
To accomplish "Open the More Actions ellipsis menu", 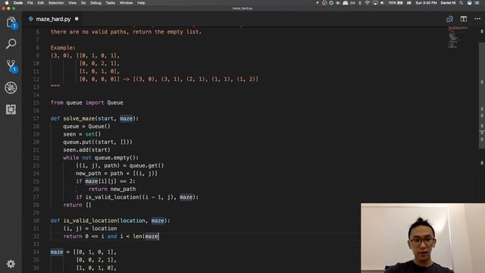I will coord(477,19).
